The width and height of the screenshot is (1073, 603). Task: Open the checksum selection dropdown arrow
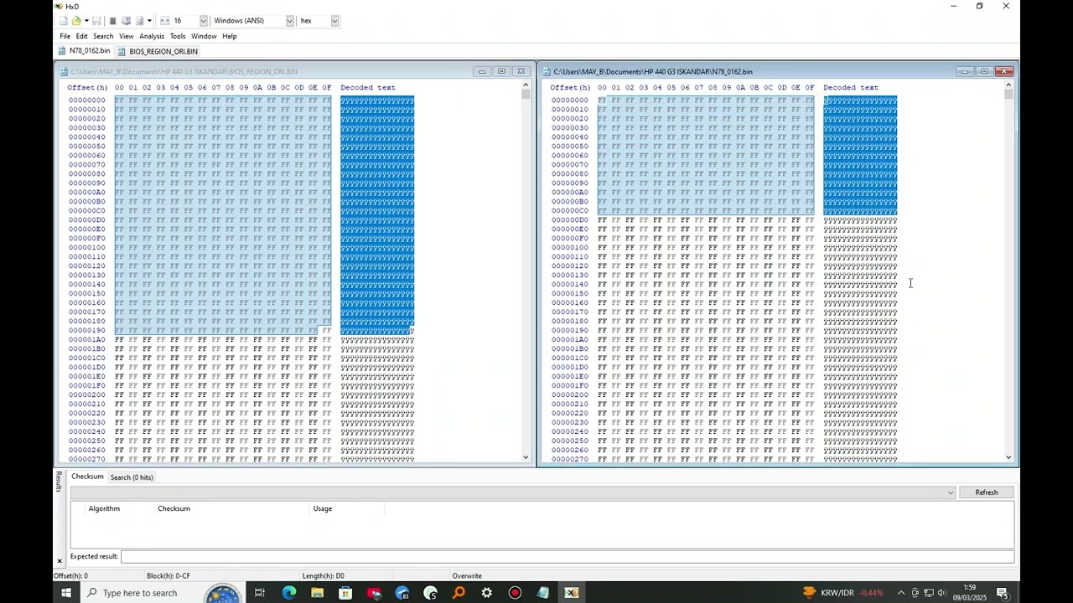pyautogui.click(x=951, y=492)
